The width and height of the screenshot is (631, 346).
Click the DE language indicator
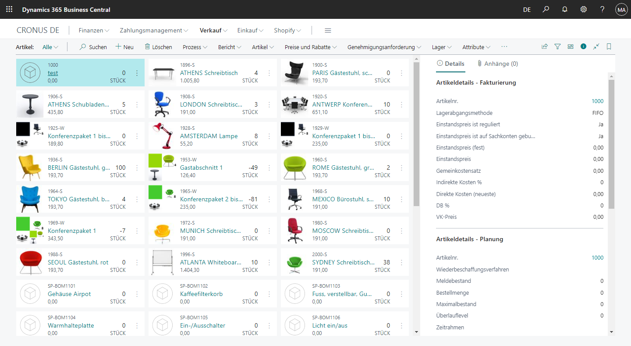coord(527,10)
